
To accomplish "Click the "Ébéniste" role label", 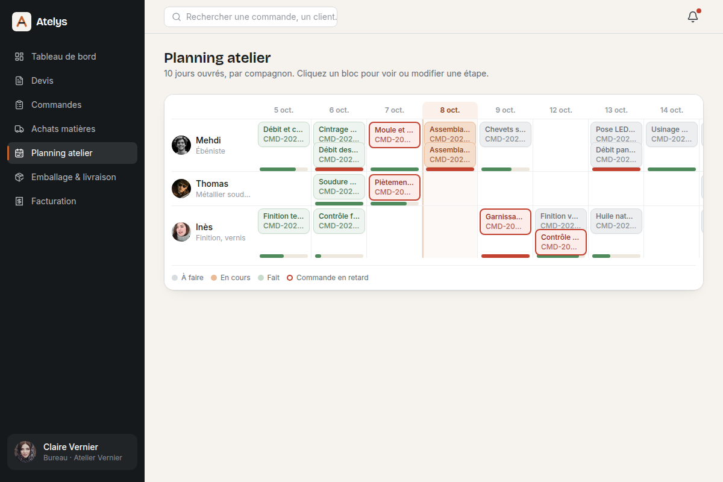I will (210, 151).
